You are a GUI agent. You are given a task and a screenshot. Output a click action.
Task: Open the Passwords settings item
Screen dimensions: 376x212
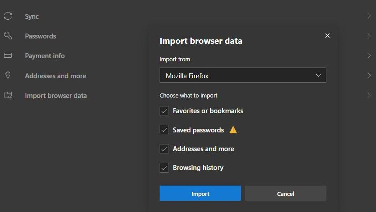click(40, 36)
